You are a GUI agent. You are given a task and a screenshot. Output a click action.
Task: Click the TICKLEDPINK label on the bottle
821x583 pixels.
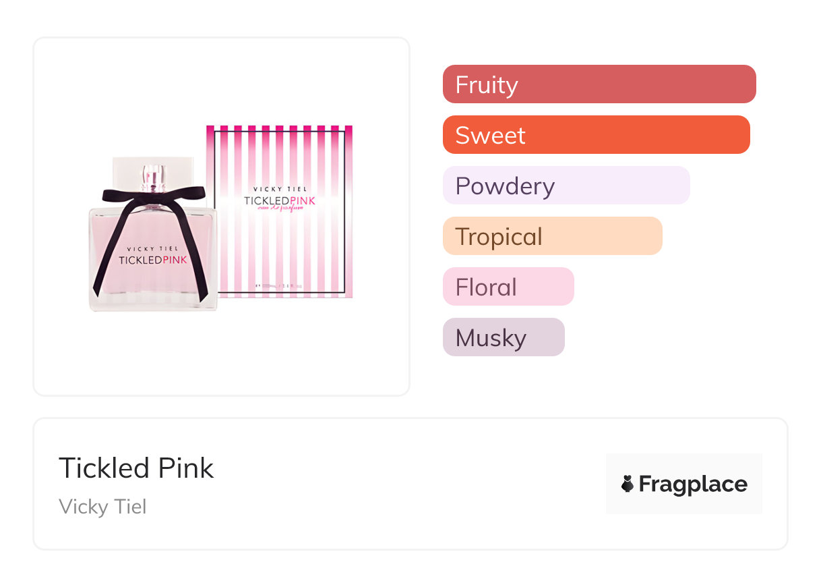coord(153,260)
